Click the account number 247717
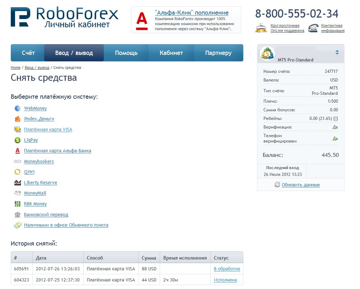Screen dimensions: 360x289 [331, 71]
